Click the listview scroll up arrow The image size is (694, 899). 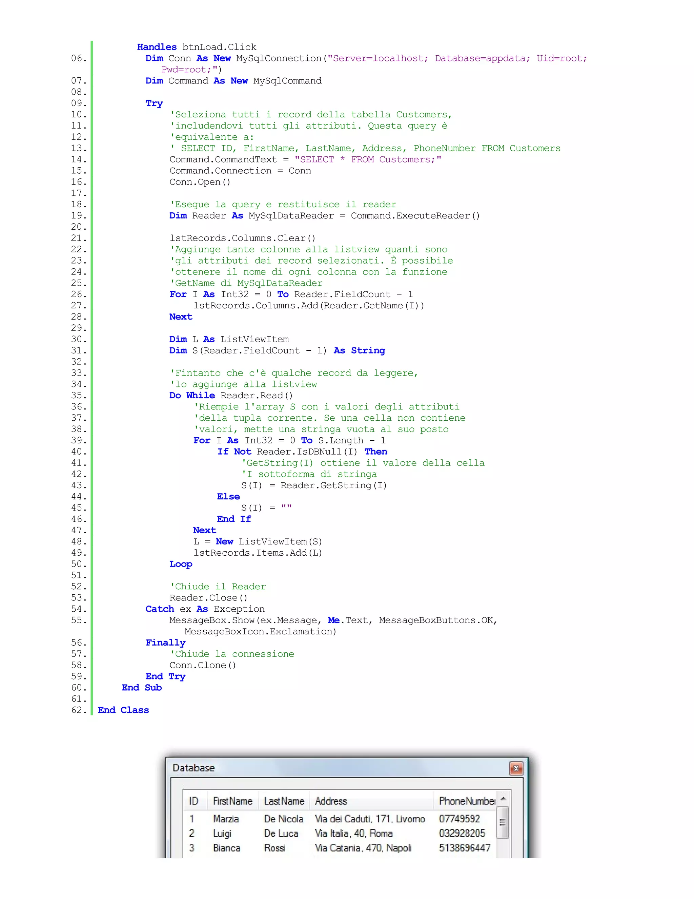click(503, 799)
